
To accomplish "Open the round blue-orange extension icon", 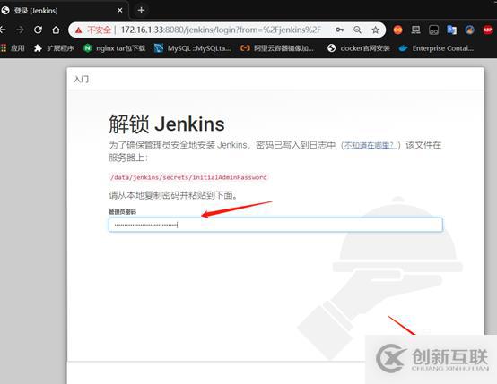I will pos(469,30).
